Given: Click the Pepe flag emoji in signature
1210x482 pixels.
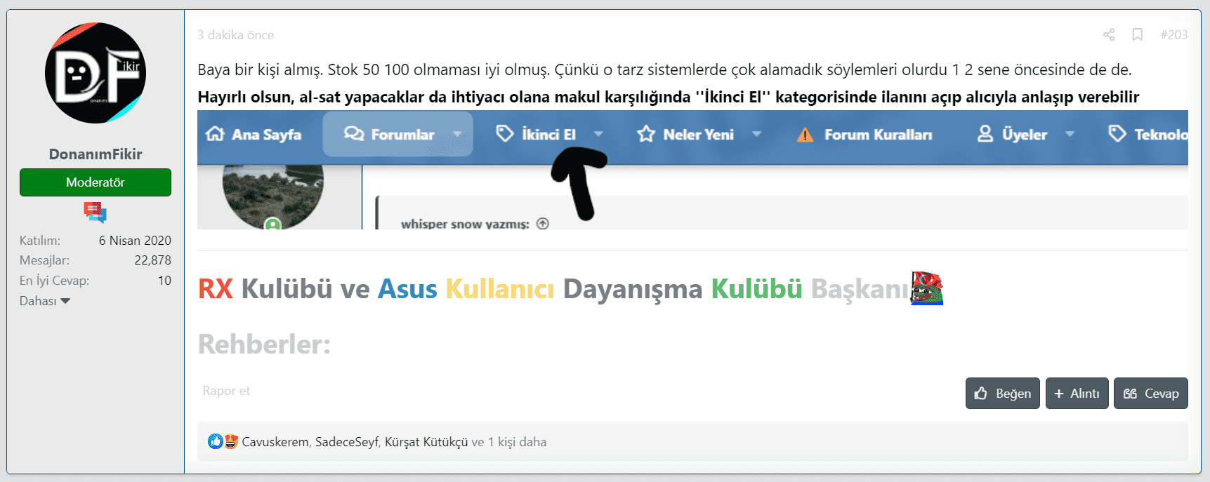Looking at the screenshot, I should pos(926,288).
